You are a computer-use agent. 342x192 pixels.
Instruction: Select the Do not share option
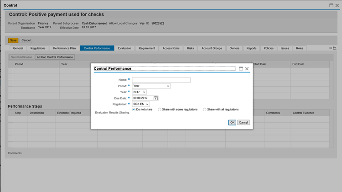click(x=134, y=109)
